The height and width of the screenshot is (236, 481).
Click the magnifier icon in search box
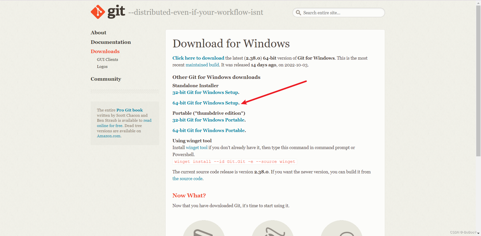[x=298, y=13]
